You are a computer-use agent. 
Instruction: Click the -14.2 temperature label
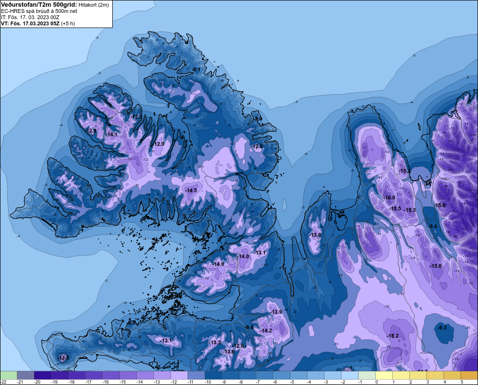point(266,330)
